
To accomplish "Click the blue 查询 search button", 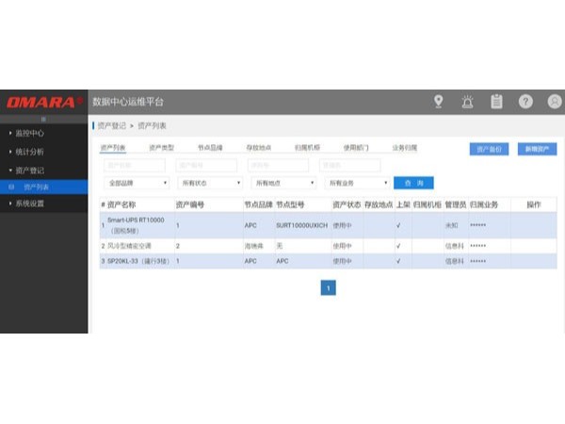I will [x=413, y=183].
